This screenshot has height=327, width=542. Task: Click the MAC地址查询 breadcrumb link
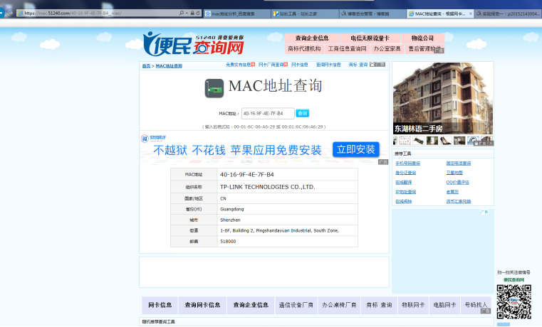coord(169,66)
